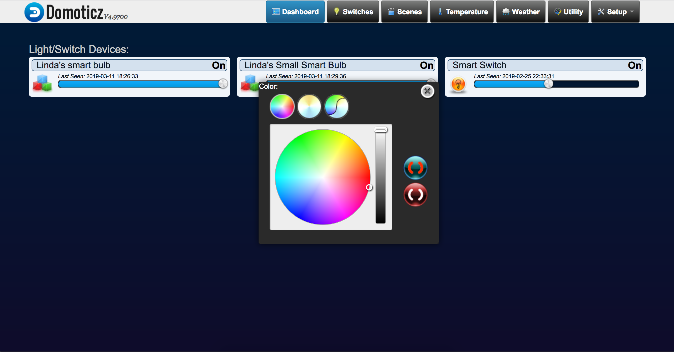Select the custom curve color mode circle
This screenshot has width=674, height=352.
pyautogui.click(x=336, y=106)
